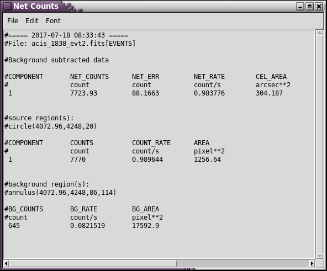
Task: Click the area value 1256.64
Action: pyautogui.click(x=207, y=160)
